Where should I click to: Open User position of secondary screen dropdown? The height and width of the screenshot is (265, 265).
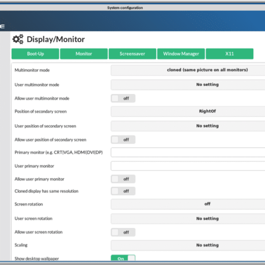(188, 126)
